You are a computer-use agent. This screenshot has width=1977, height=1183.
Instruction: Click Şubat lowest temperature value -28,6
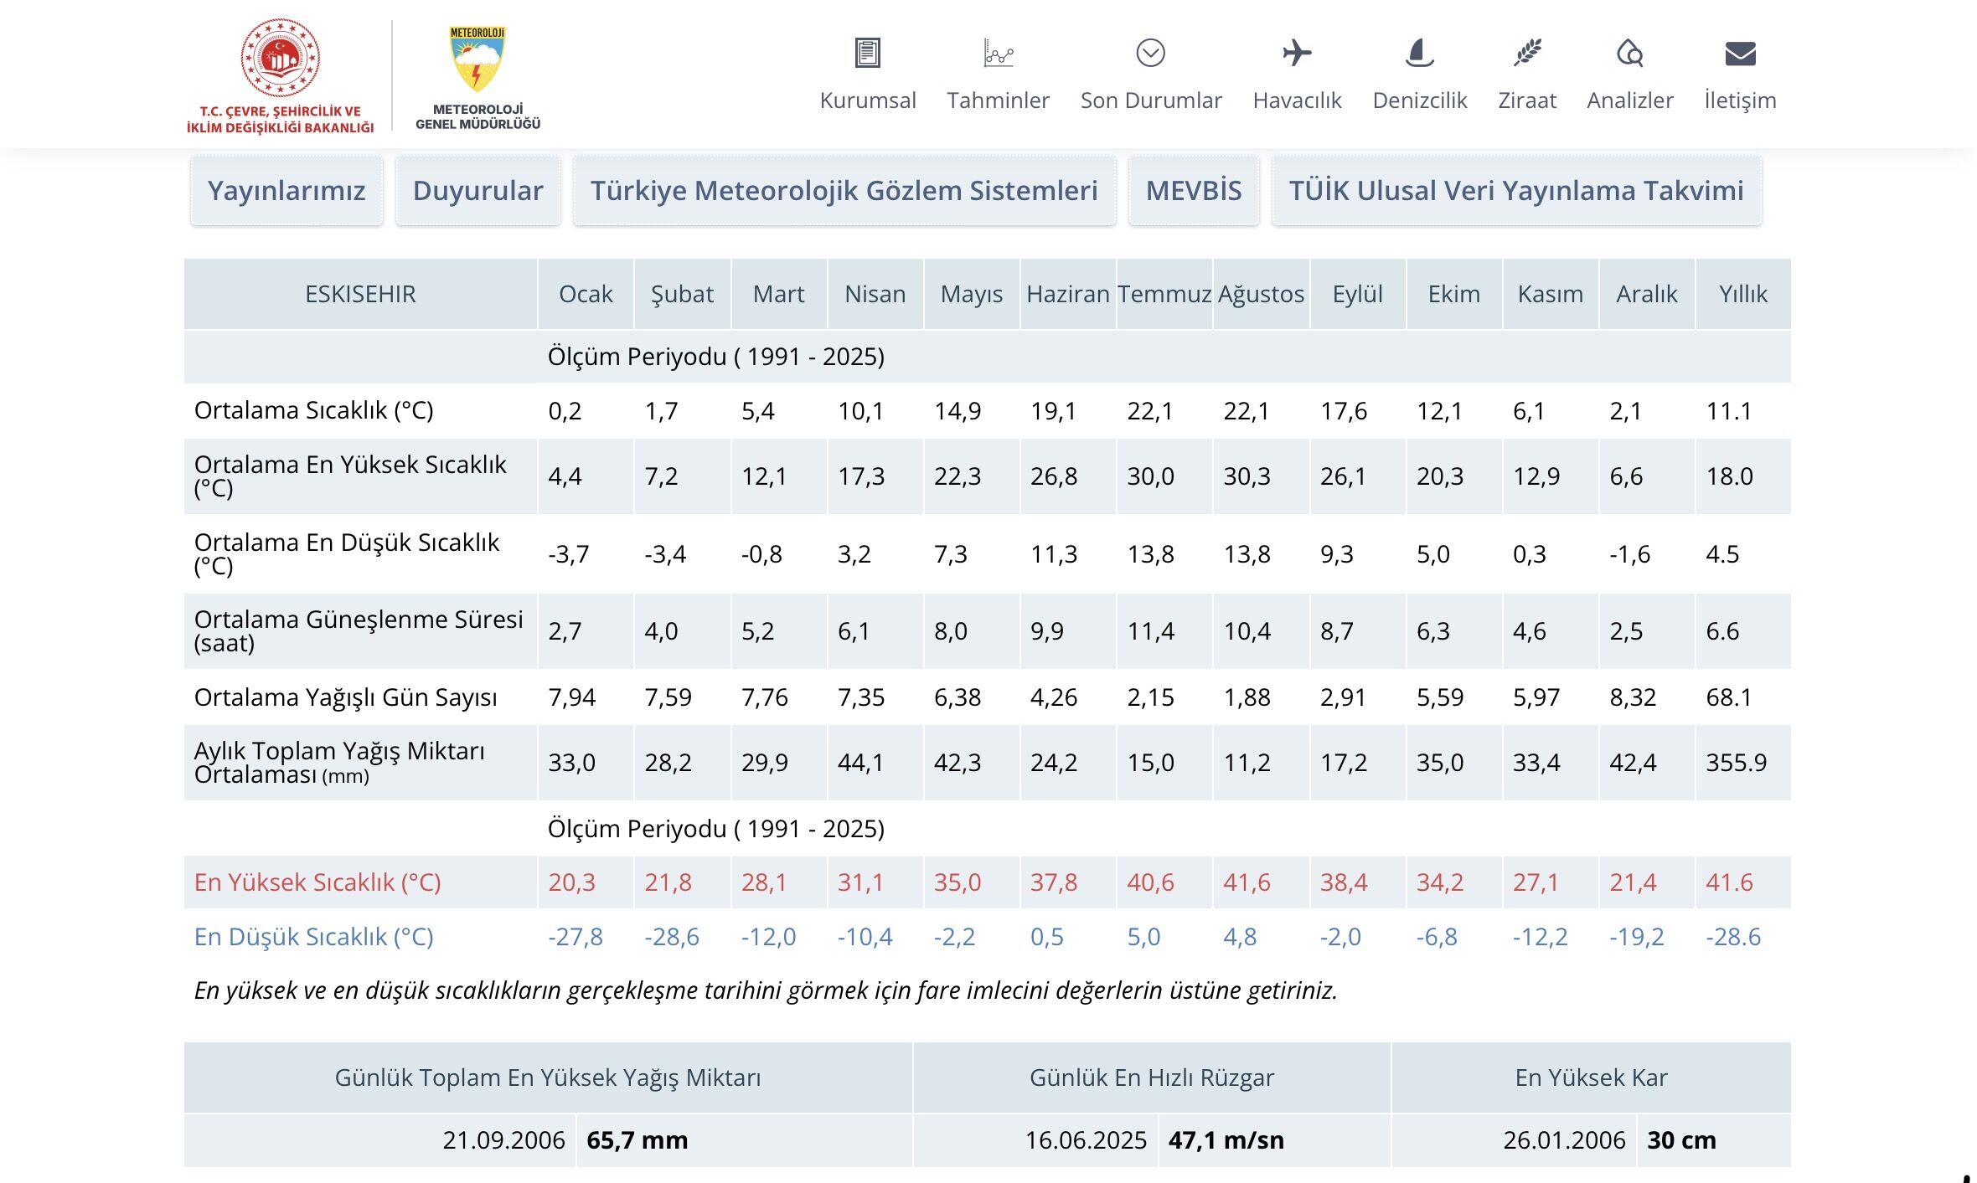tap(671, 937)
